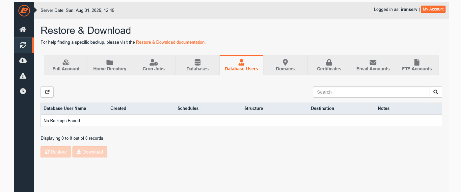
Task: Click the magnifier search button
Action: [x=435, y=92]
